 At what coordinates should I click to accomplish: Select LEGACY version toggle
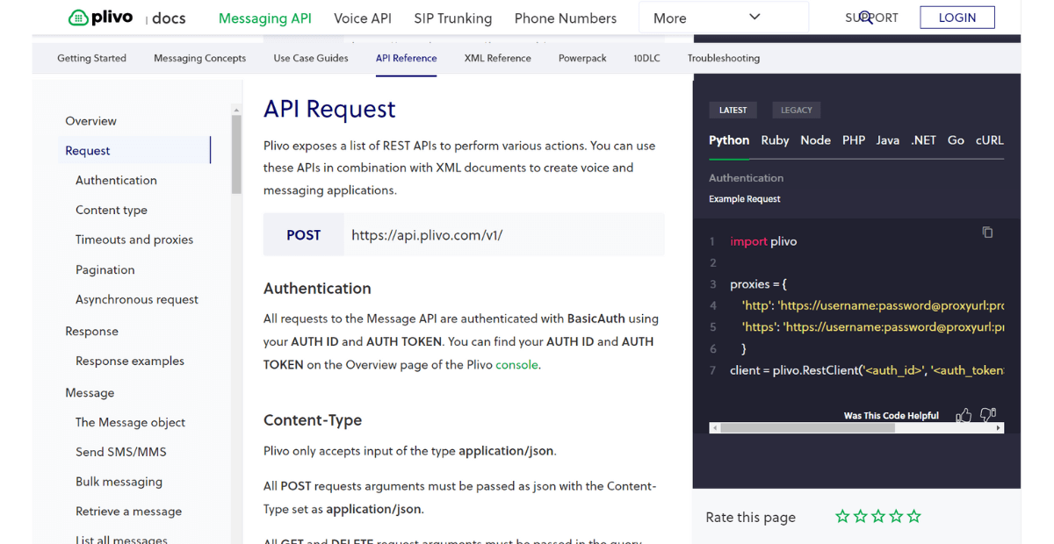point(797,110)
